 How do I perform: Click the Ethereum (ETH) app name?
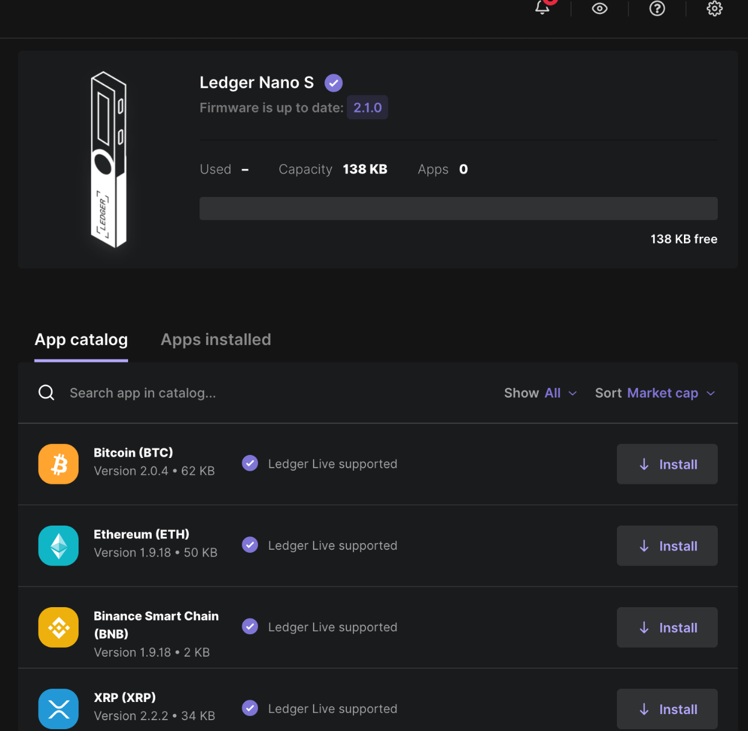[x=141, y=534]
